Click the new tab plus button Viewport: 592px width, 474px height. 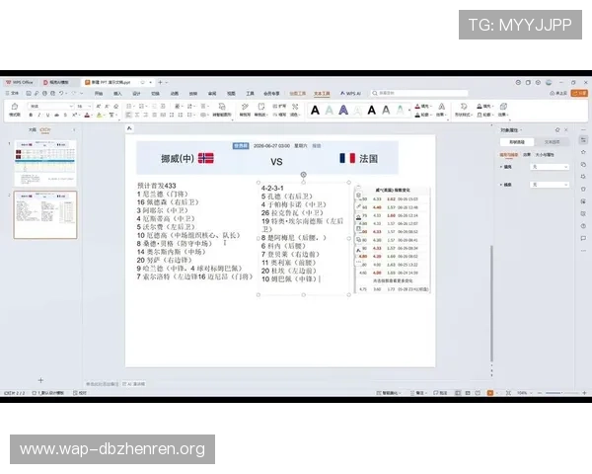[x=160, y=82]
